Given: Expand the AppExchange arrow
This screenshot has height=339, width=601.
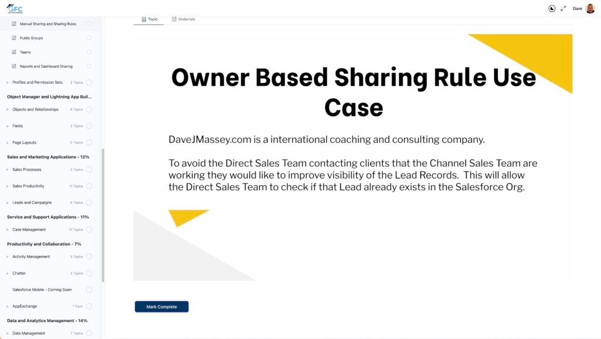Looking at the screenshot, I should pyautogui.click(x=7, y=306).
